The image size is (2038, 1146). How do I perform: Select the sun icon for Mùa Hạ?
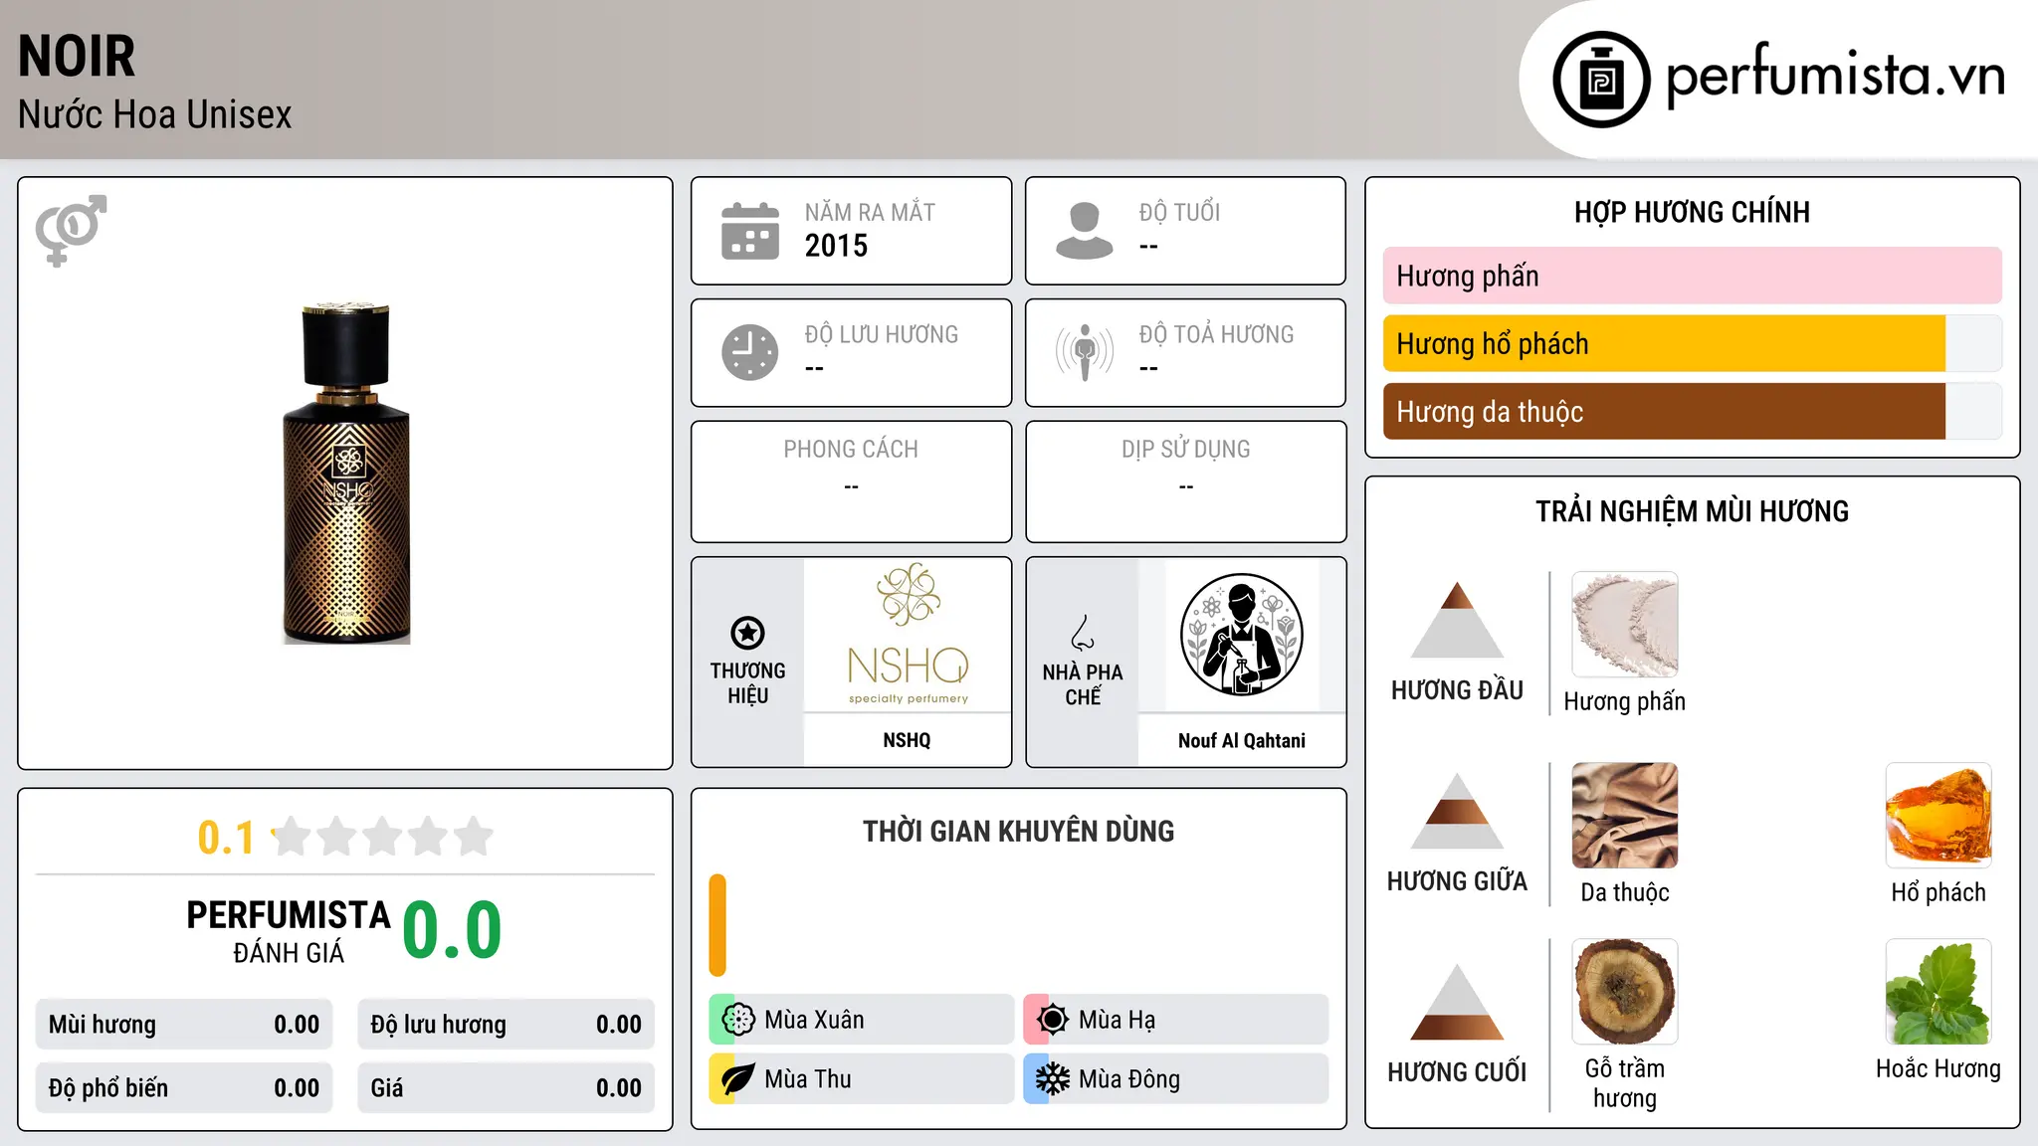point(1052,1020)
